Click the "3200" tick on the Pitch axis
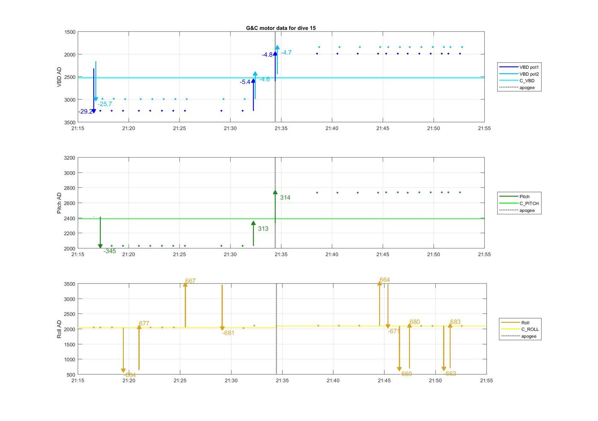Screen dimensions: 598x421 70,158
